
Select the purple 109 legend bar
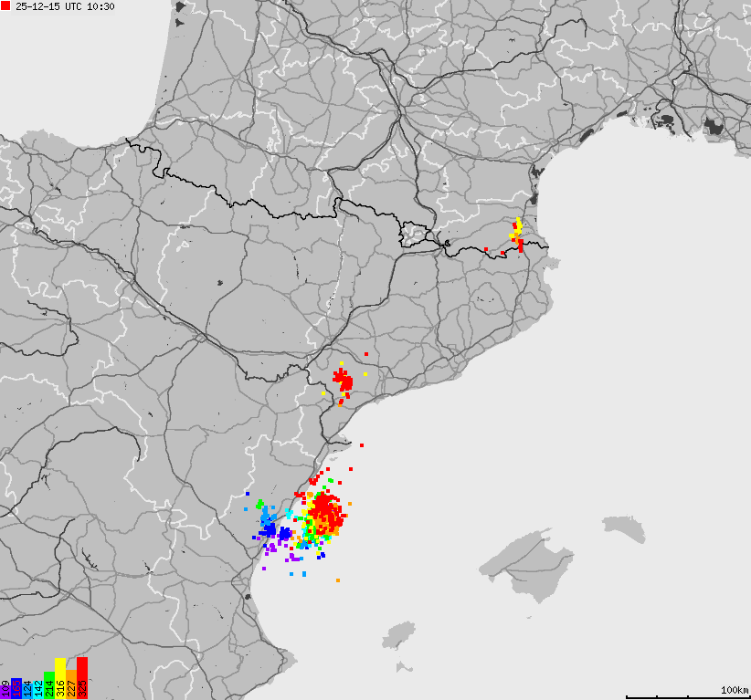pos(5,689)
